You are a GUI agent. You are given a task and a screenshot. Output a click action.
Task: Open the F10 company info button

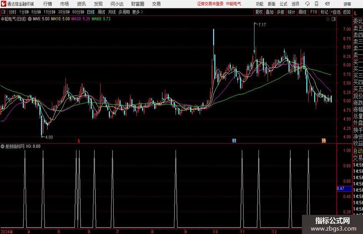pos(313,12)
